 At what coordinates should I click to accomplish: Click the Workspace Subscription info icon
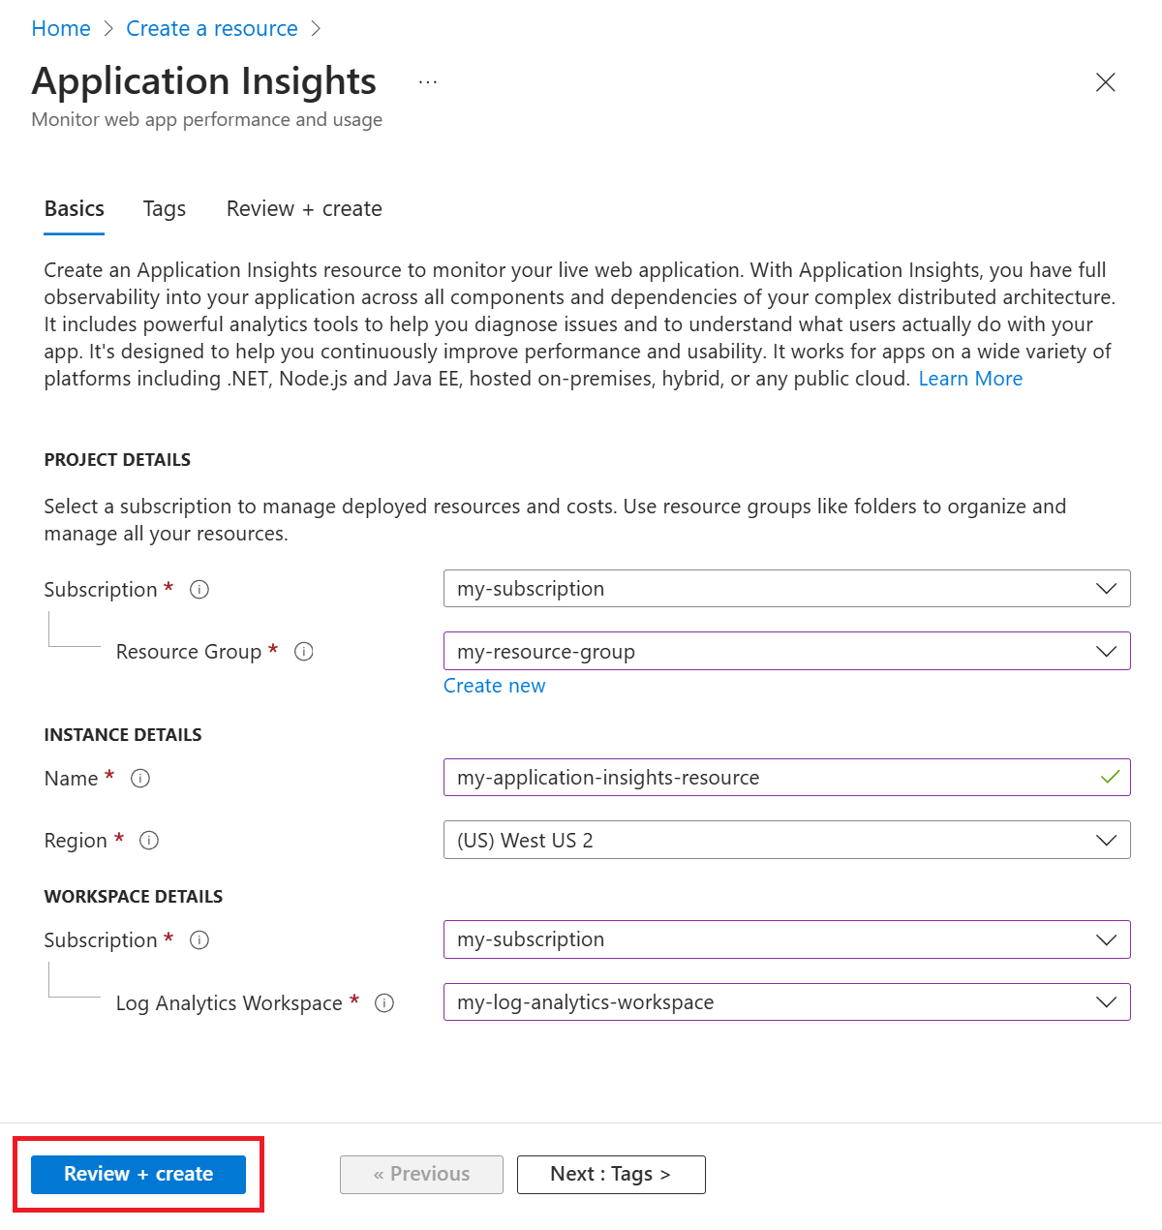point(199,940)
